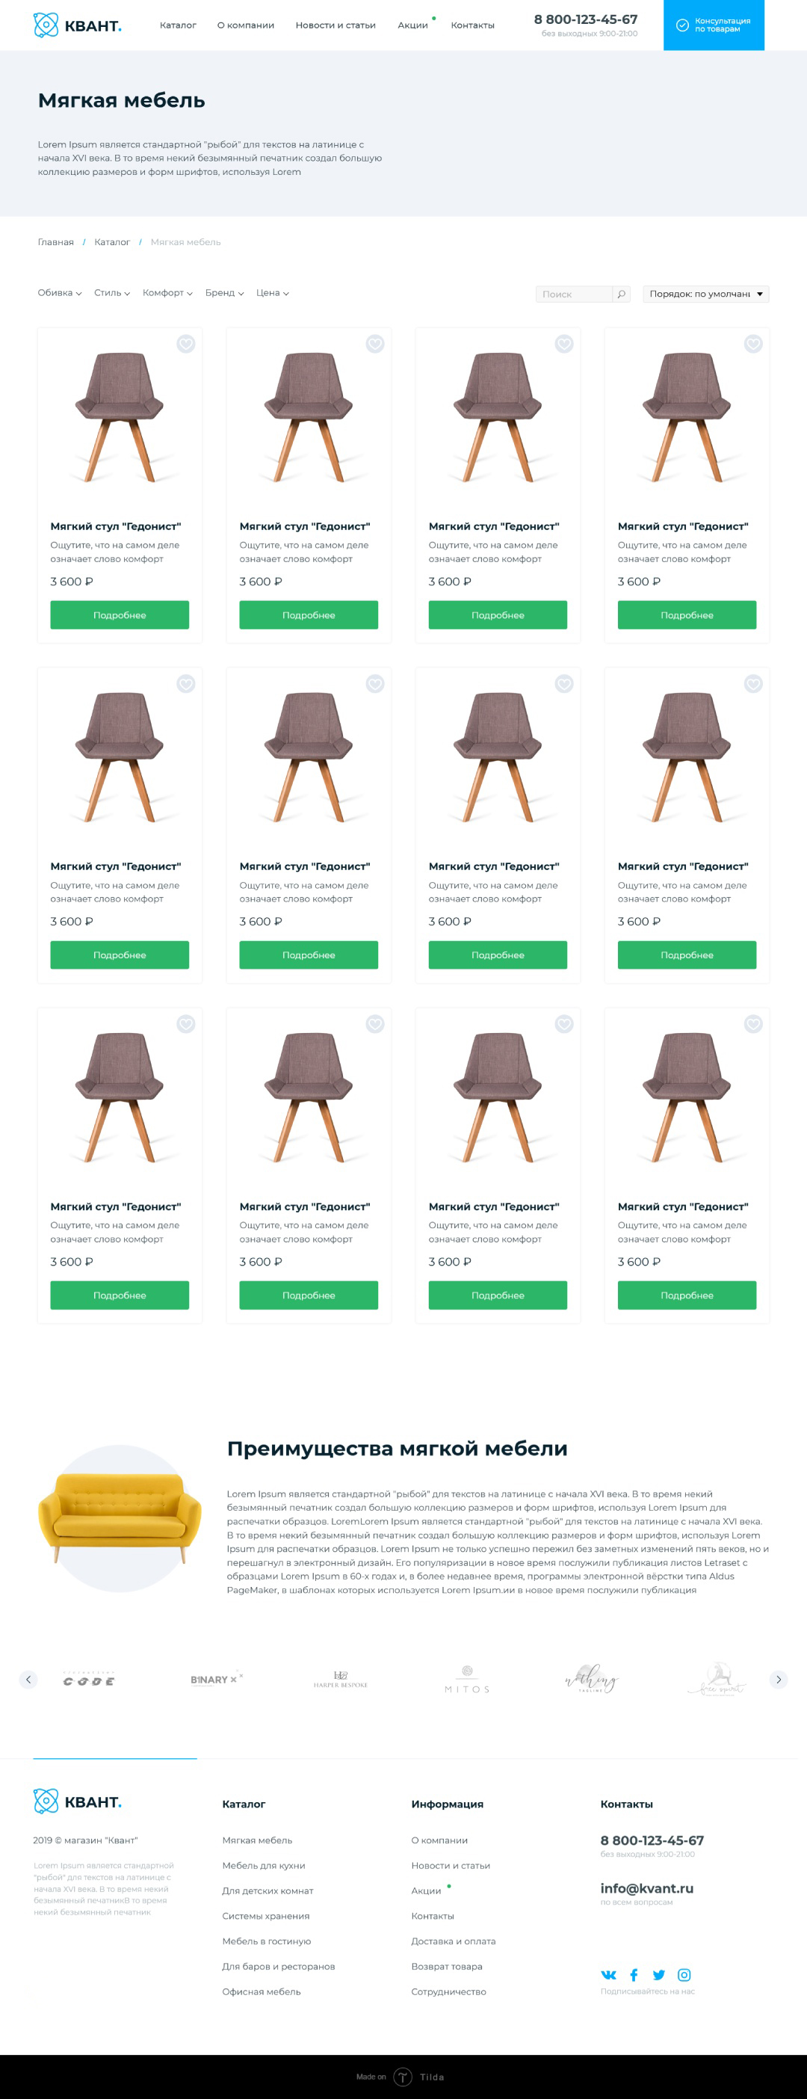Open the sort order dropdown
Viewport: 807px width, 2099px height.
point(706,295)
